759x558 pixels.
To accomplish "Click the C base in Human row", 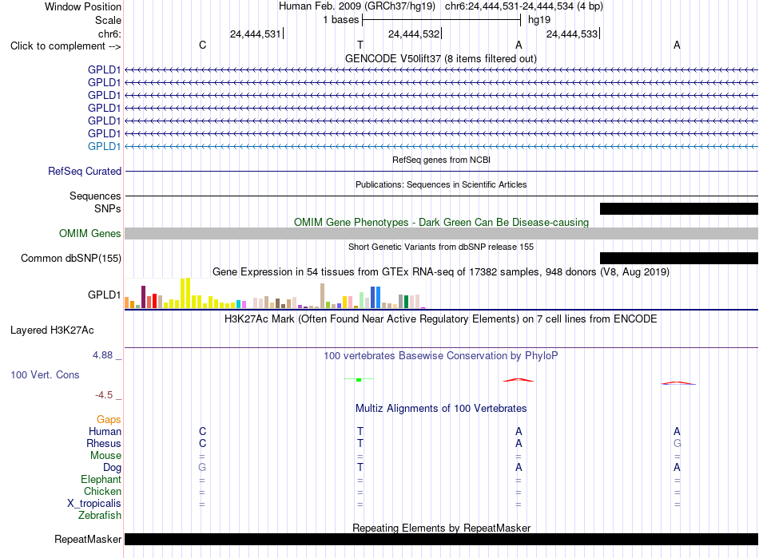I will 202,431.
